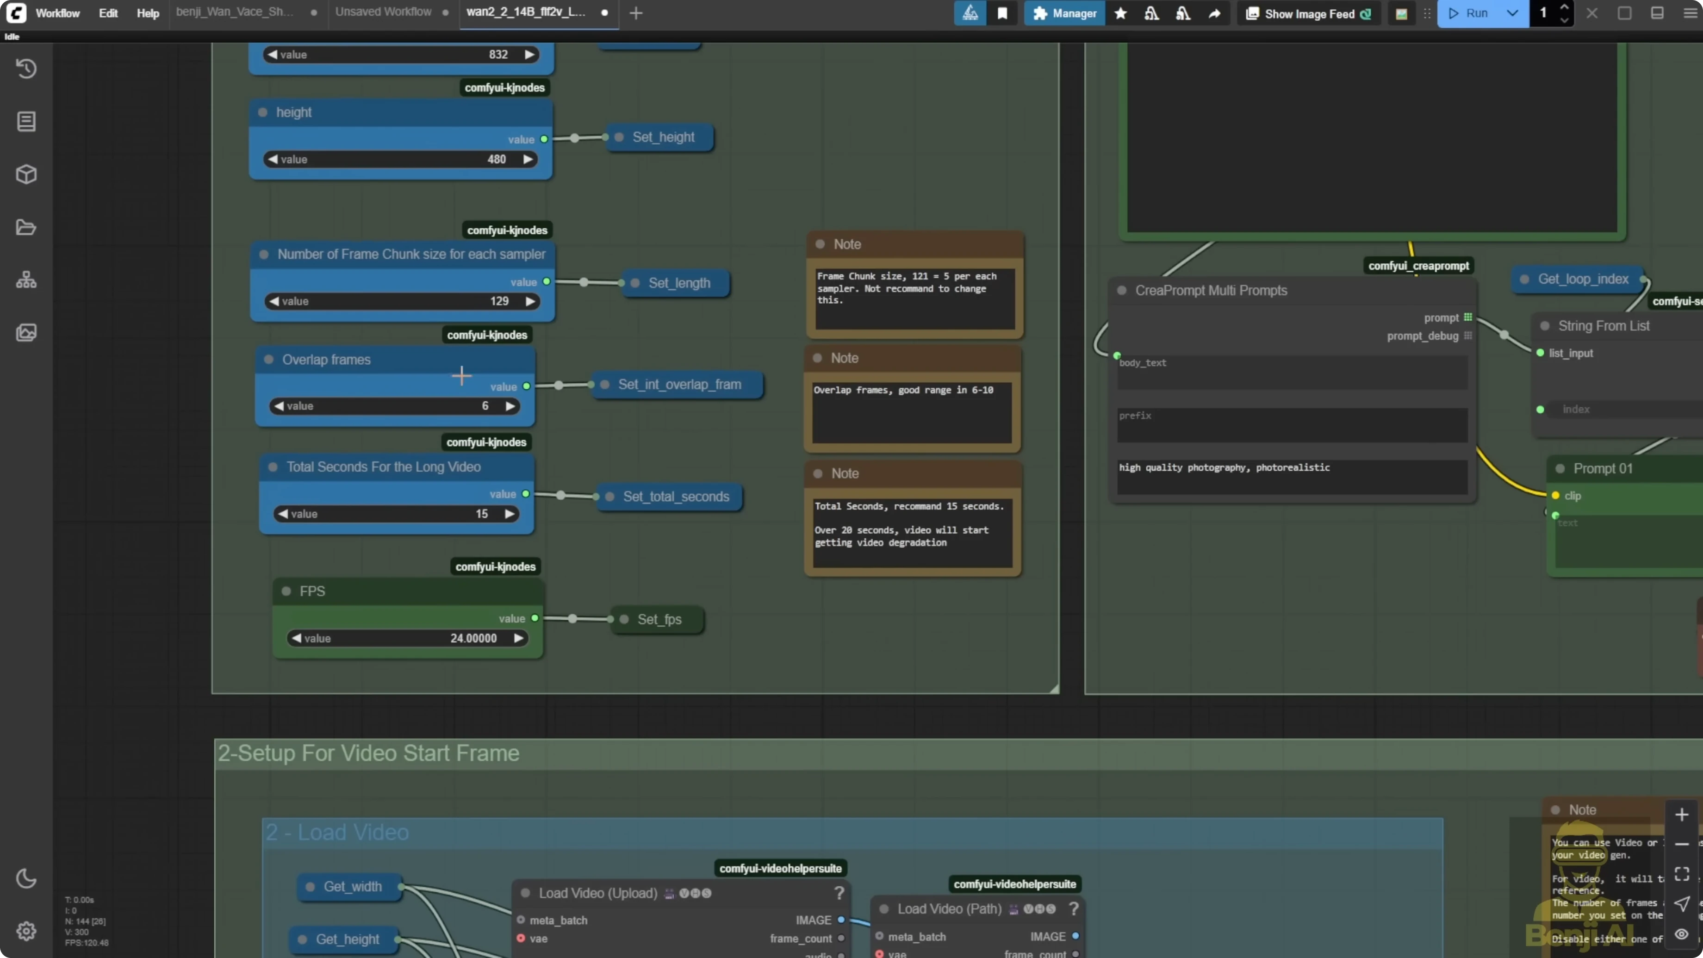Toggle dark mode with the moon icon
The height and width of the screenshot is (958, 1703).
(26, 878)
